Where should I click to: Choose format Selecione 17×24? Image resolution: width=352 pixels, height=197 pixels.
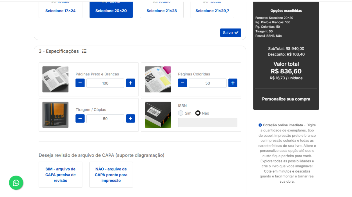61,10
